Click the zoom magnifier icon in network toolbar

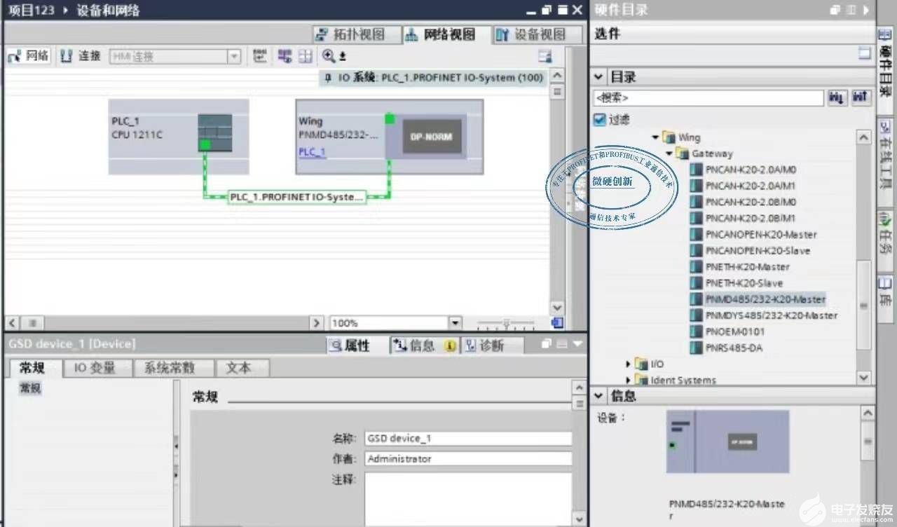tap(328, 57)
